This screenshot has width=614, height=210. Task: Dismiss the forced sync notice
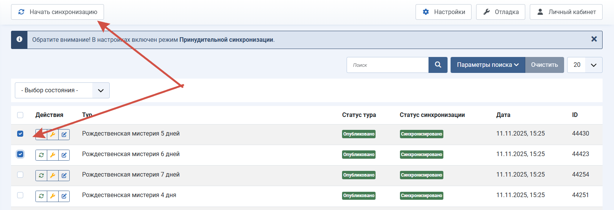pyautogui.click(x=594, y=39)
